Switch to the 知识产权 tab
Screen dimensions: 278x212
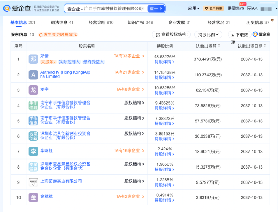pos(137,22)
